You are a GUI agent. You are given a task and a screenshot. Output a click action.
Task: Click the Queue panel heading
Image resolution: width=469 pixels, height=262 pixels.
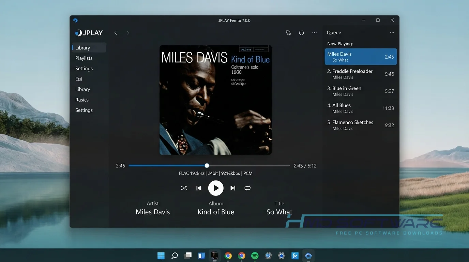click(334, 33)
